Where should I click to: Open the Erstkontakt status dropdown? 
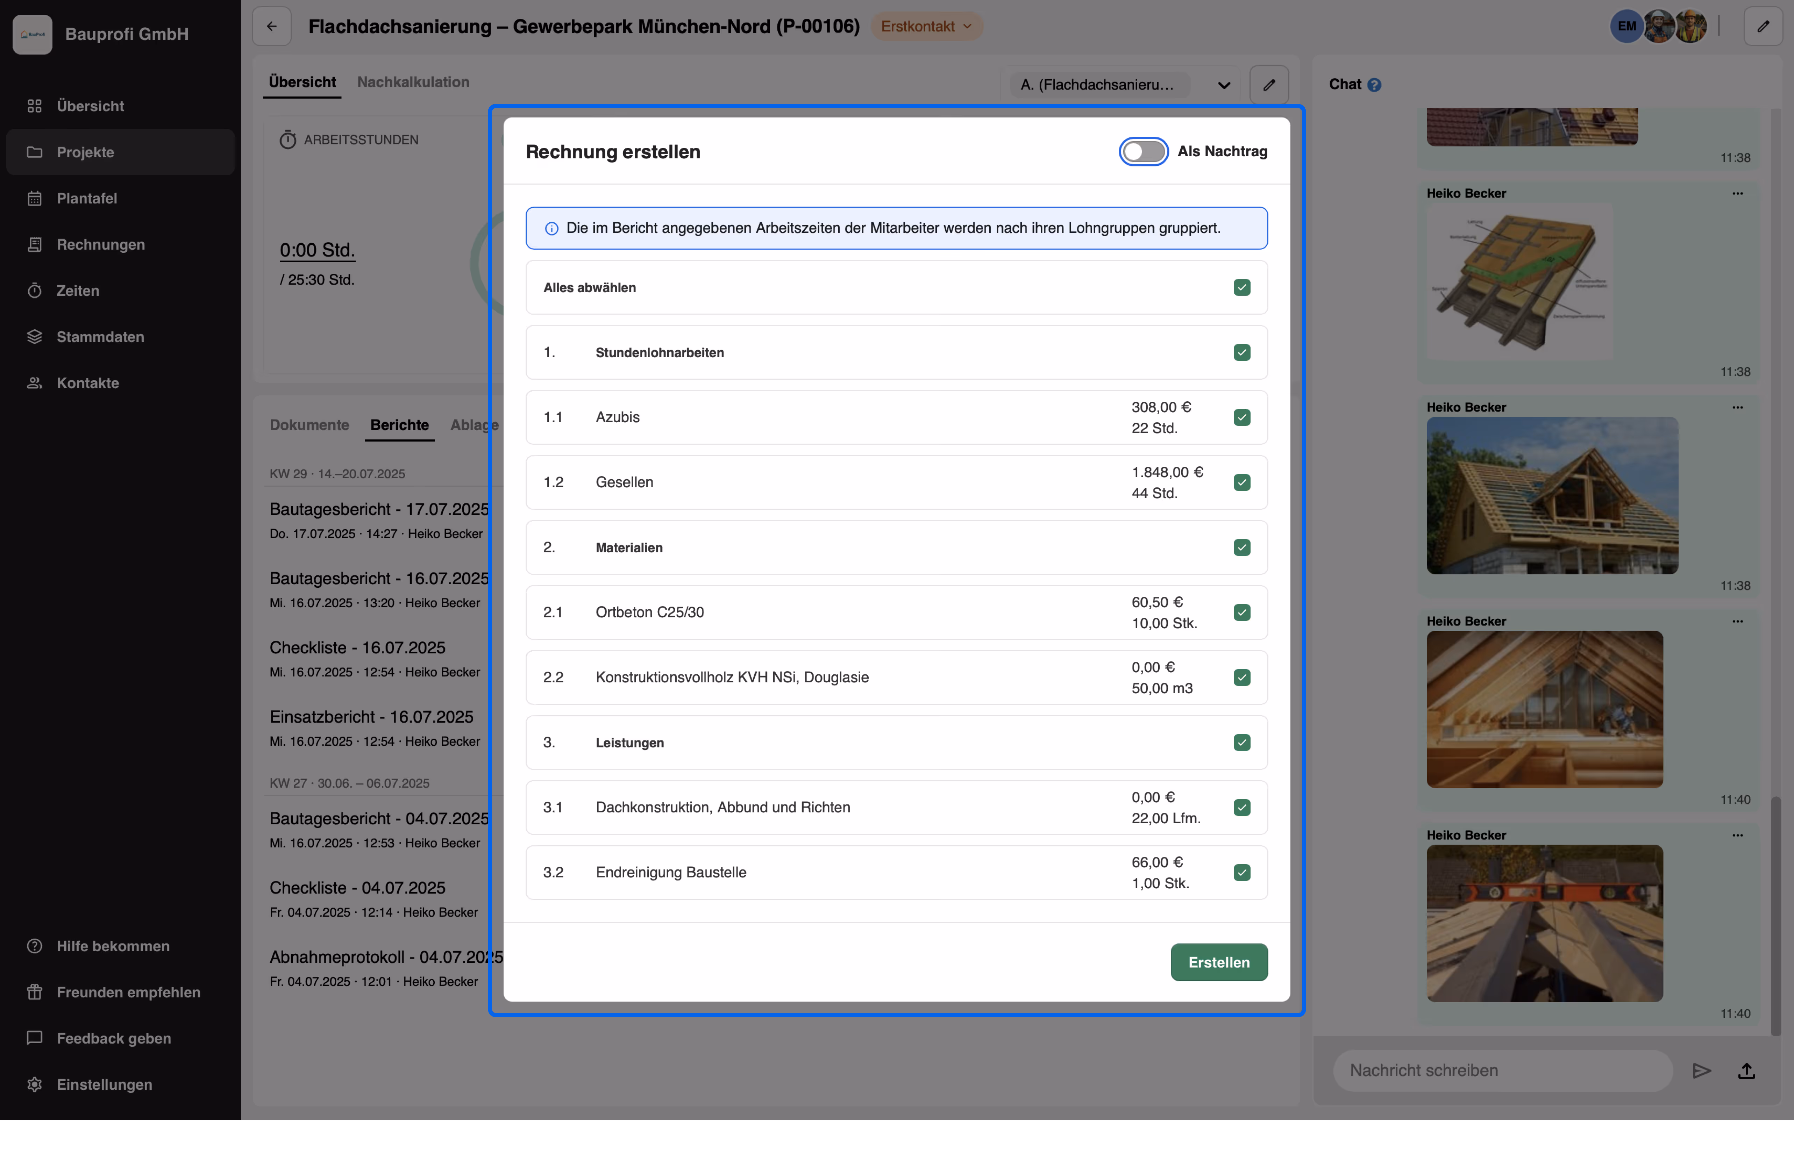[x=926, y=26]
